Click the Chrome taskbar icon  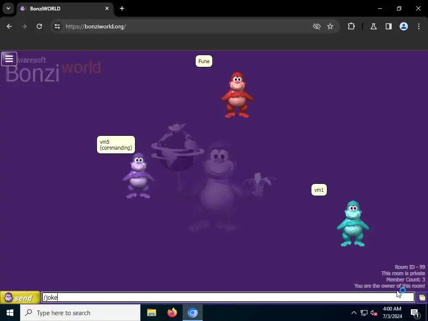click(192, 313)
